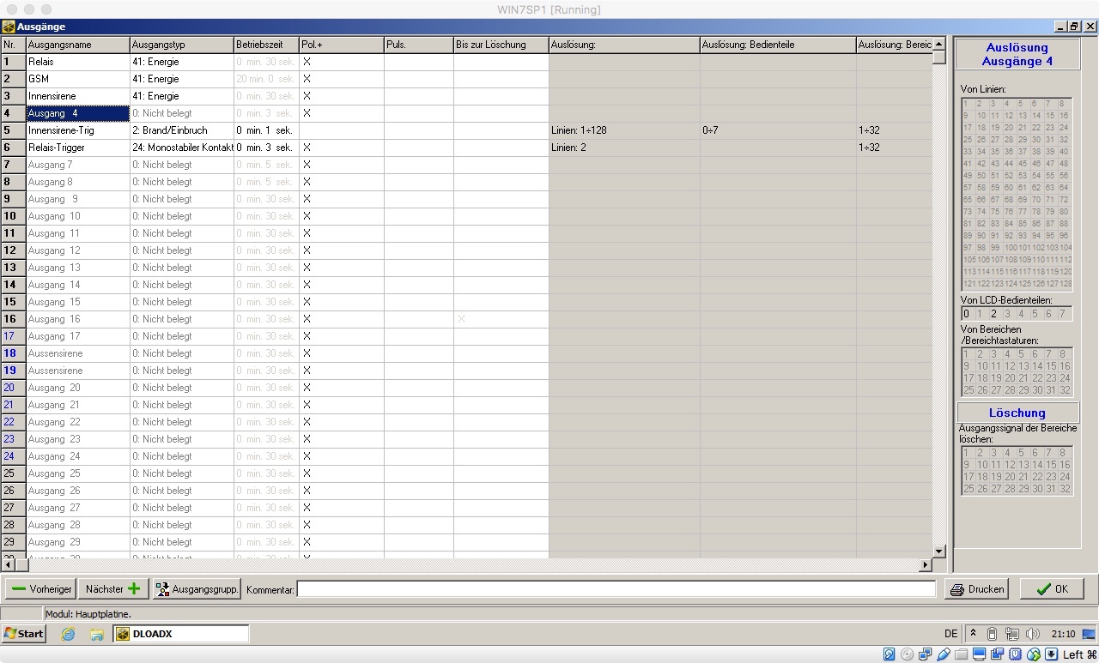Click the Ausgangsname column header
This screenshot has height=663, width=1099.
click(77, 45)
